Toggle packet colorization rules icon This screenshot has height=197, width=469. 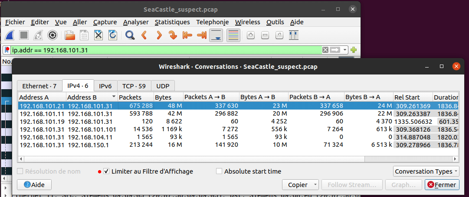[233, 35]
